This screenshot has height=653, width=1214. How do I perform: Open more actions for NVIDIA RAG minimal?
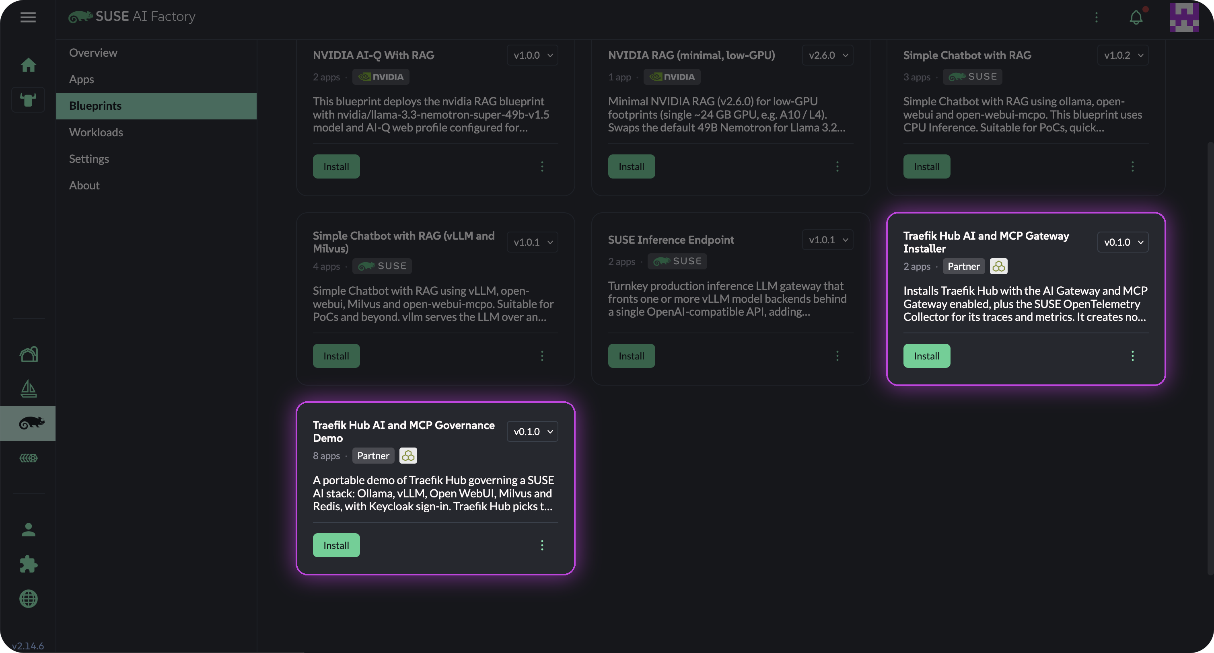pyautogui.click(x=837, y=166)
